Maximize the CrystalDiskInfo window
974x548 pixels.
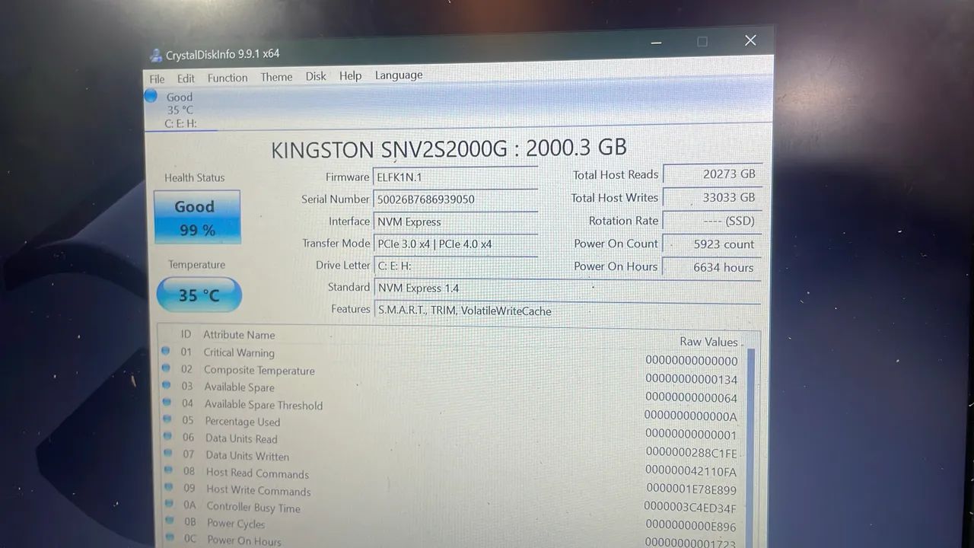pos(702,42)
